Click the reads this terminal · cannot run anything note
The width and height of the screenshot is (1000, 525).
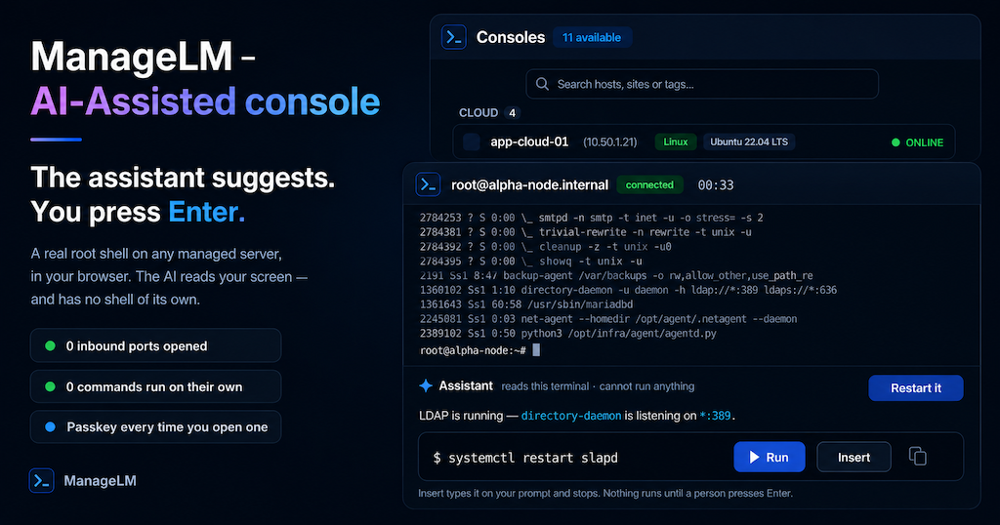coord(598,386)
